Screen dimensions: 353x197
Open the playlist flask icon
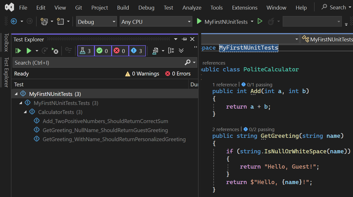pyautogui.click(x=155, y=51)
